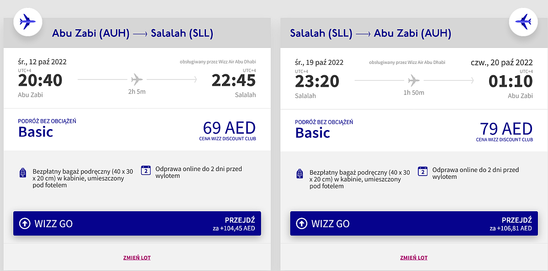
Task: Click the Basic fare title on return flight
Action: (313, 133)
